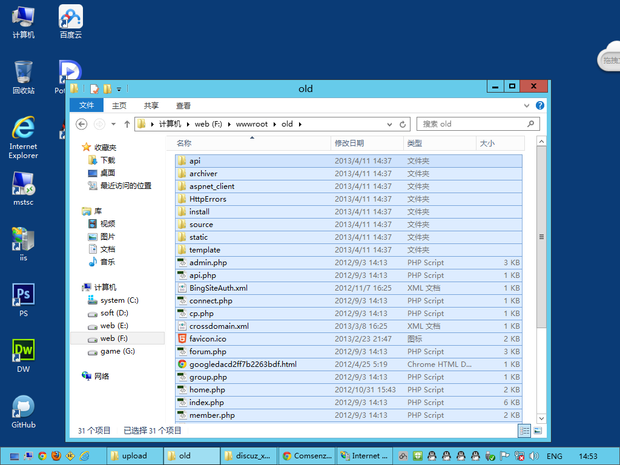Launch Dreamweaver DW desktop shortcut
This screenshot has width=620, height=465.
(24, 356)
